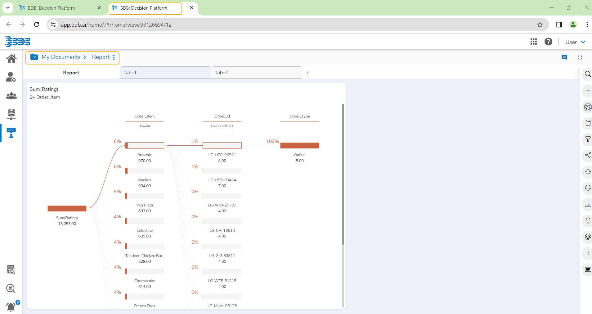This screenshot has height=314, width=592.
Task: Click the Report breadcrumb link
Action: click(x=101, y=57)
